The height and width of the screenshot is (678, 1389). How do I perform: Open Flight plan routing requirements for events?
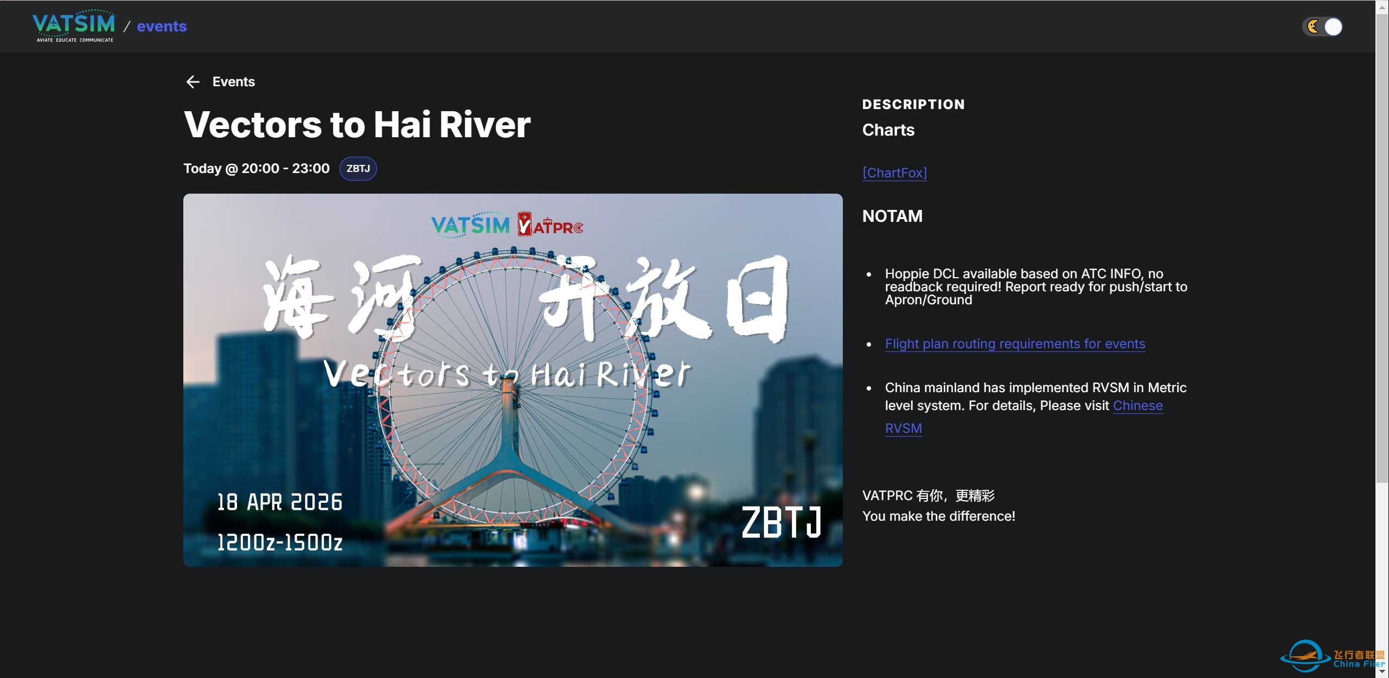tap(1015, 344)
